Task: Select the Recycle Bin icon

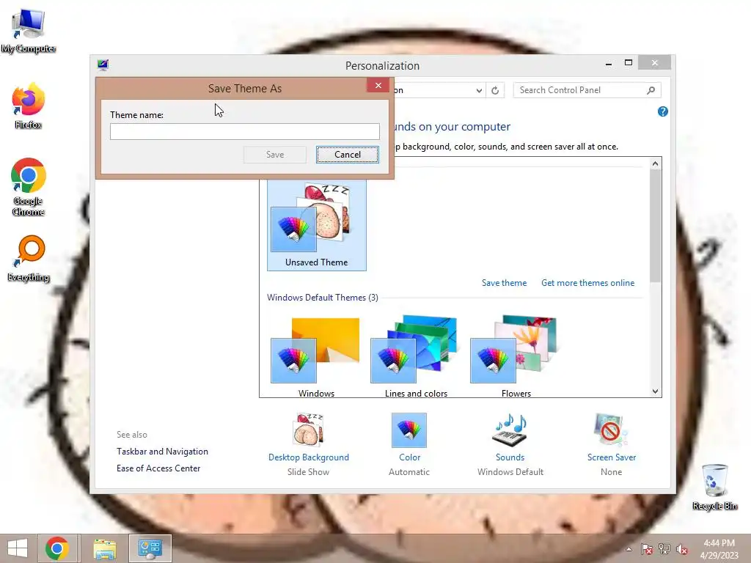Action: coord(714,487)
